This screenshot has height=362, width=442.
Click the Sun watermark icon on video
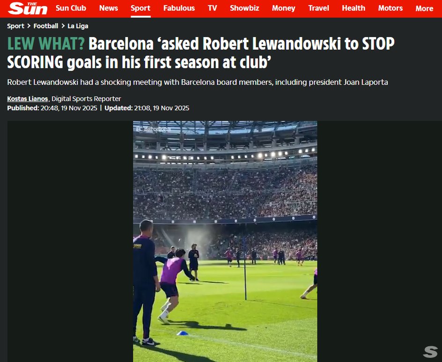(430, 352)
